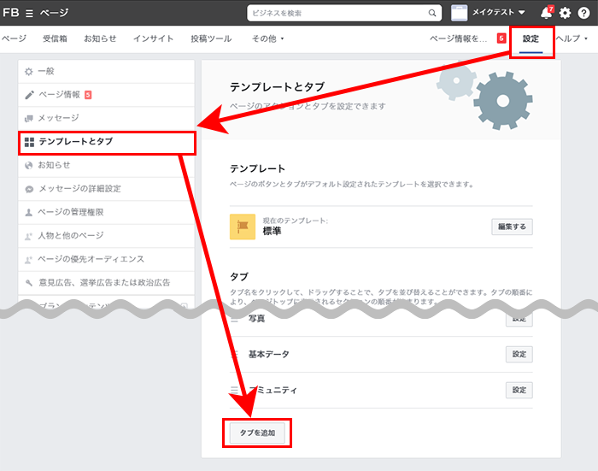The image size is (598, 471).
Task: Switch to the 投稿ツール tab
Action: (x=211, y=38)
